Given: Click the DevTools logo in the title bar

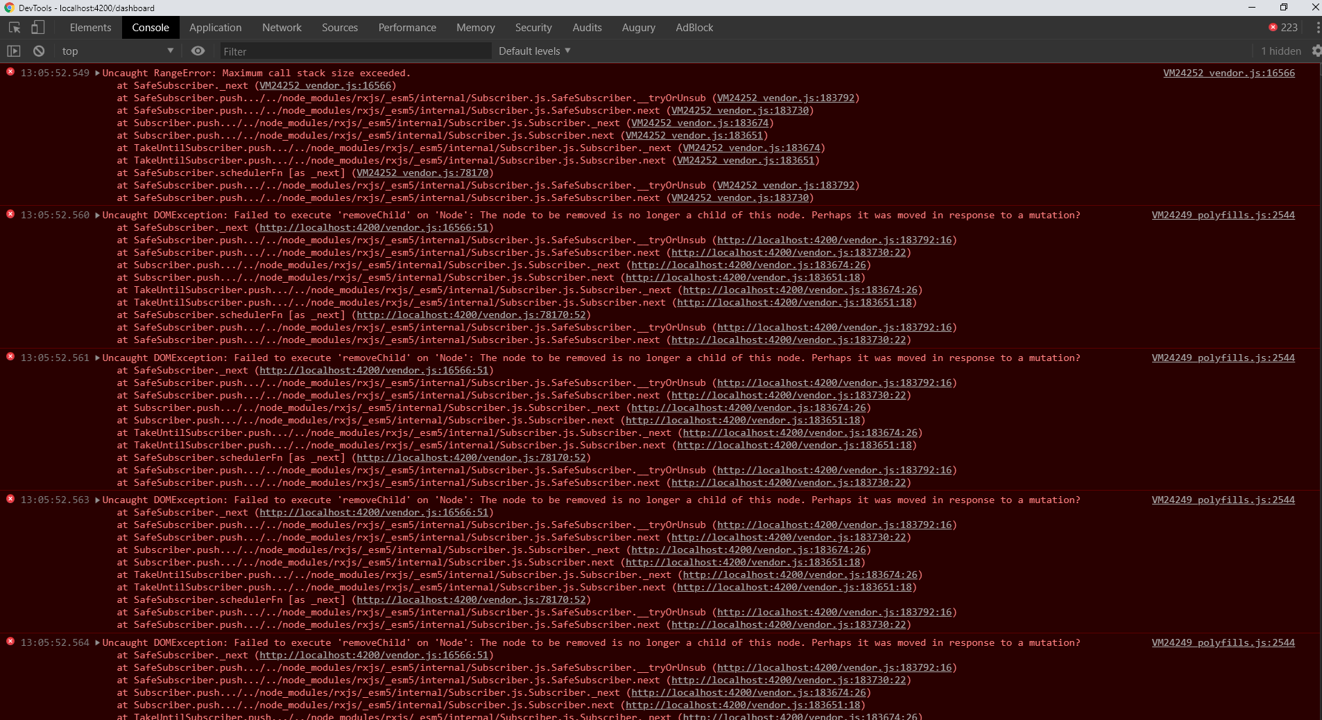Looking at the screenshot, I should click(x=7, y=8).
